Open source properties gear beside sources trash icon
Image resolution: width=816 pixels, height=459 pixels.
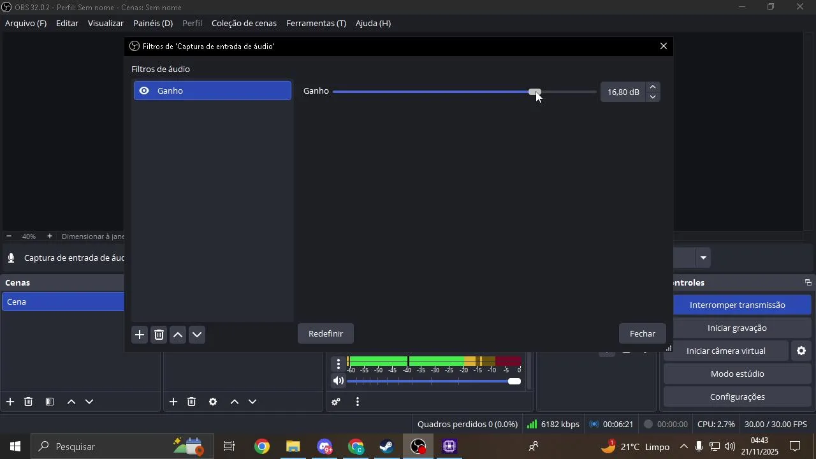click(x=213, y=402)
